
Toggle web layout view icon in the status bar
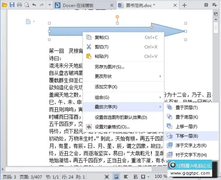coord(136,177)
